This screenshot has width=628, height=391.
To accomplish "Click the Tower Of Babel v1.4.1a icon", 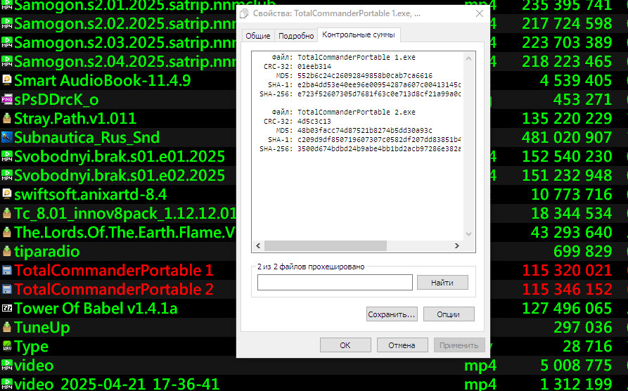I will pos(7,308).
